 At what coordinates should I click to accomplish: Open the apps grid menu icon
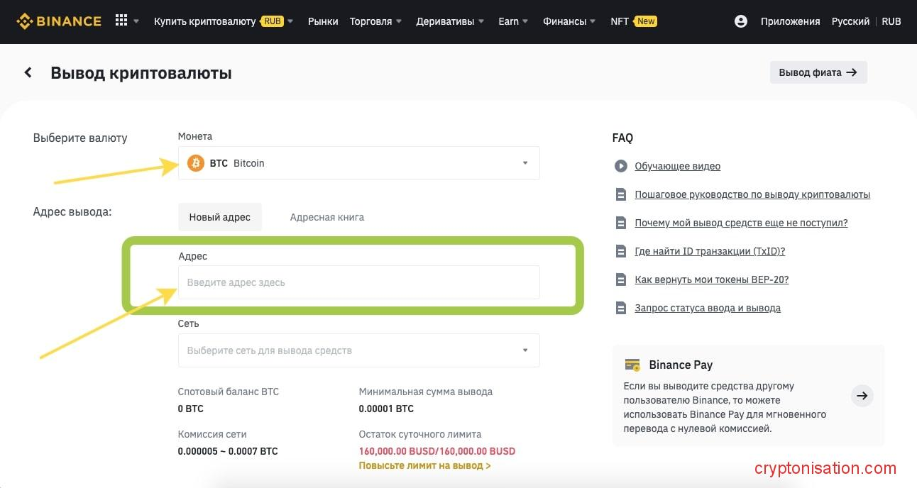click(x=121, y=21)
